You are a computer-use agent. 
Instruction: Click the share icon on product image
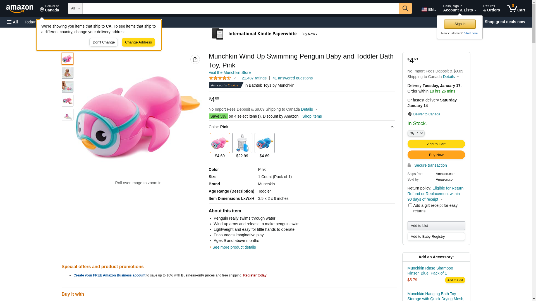tap(195, 59)
